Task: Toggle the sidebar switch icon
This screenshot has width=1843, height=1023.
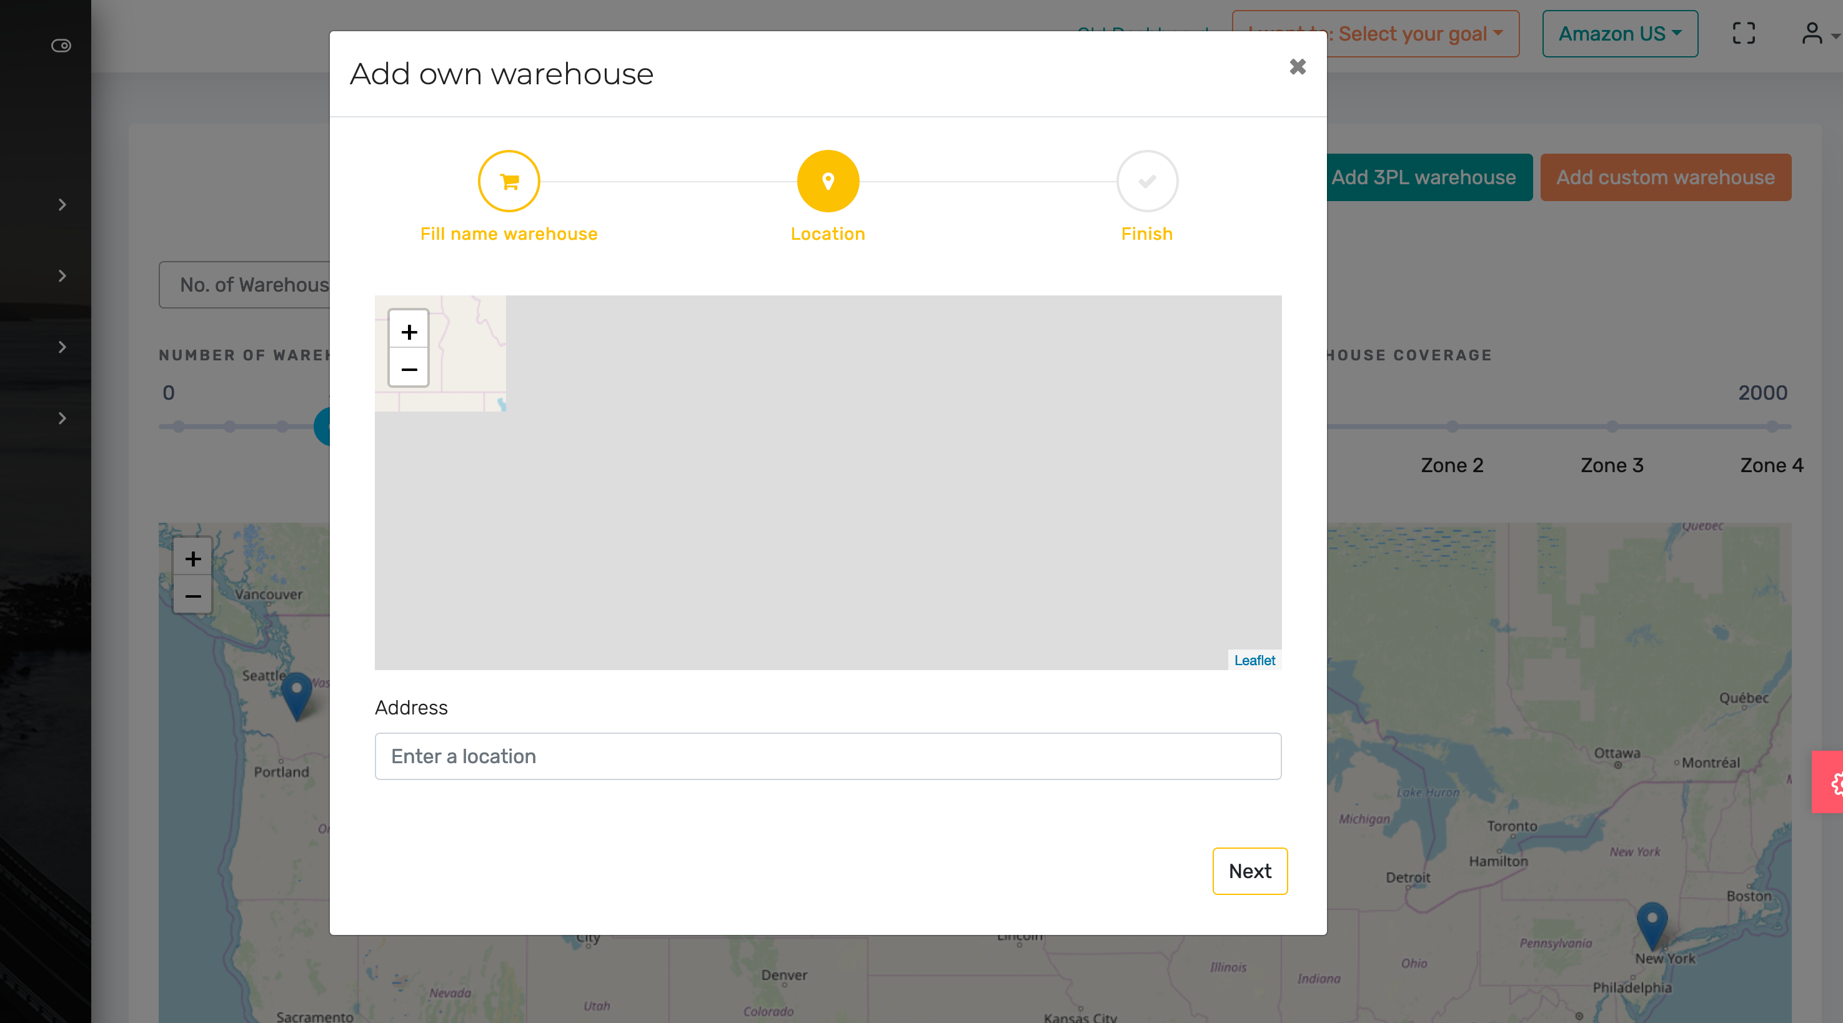Action: click(61, 46)
